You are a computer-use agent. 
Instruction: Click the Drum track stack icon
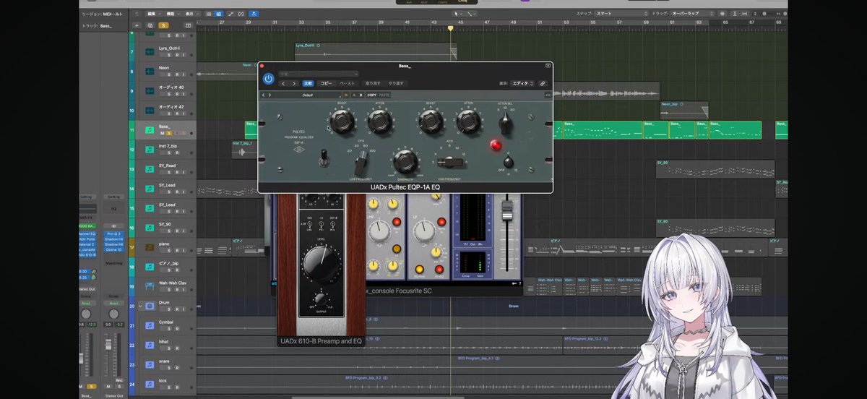[x=150, y=306]
